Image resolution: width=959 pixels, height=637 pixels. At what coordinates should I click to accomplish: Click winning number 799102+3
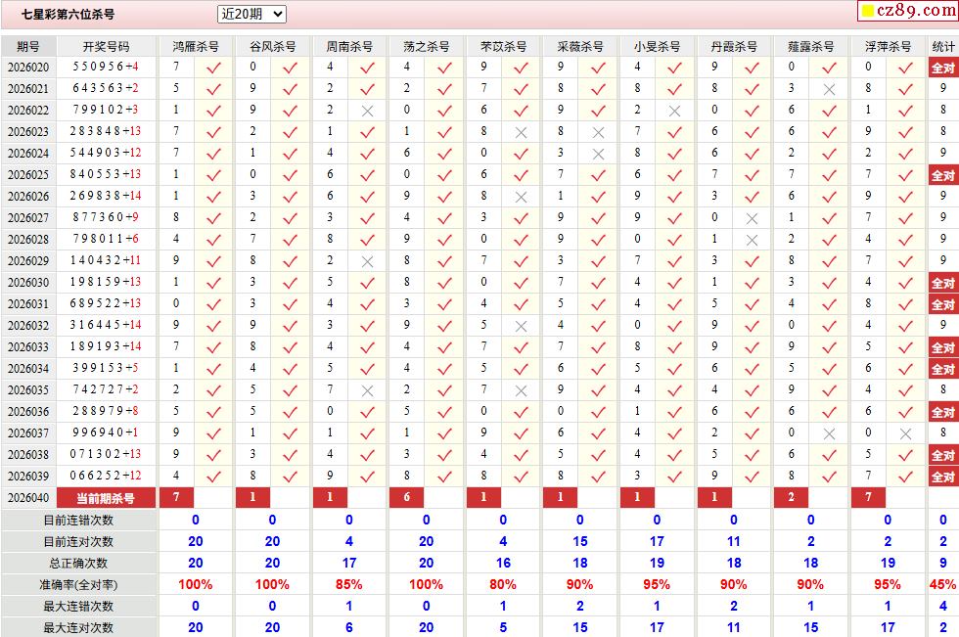pos(106,110)
